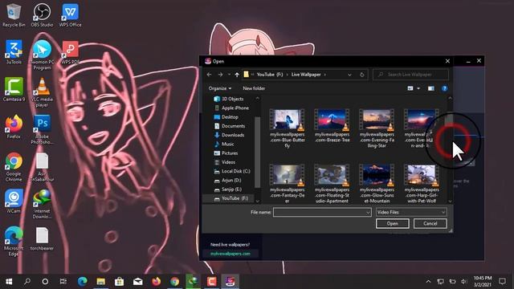Open the dialog Help icon
Viewport: 514px width, 289px height.
(444, 88)
